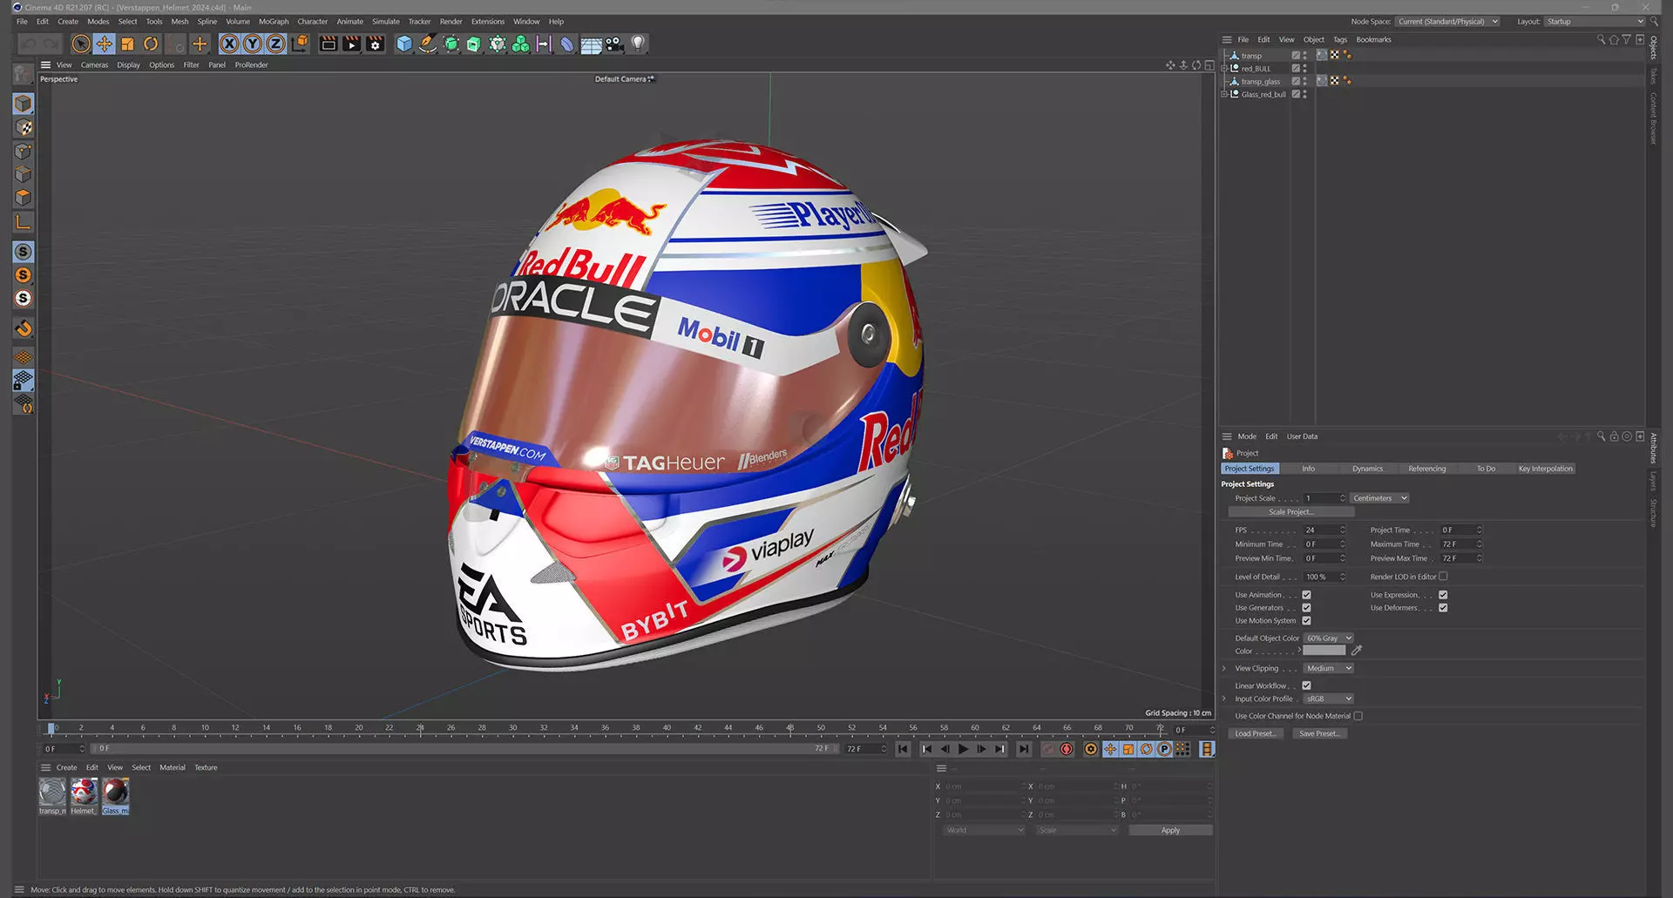Image resolution: width=1673 pixels, height=898 pixels.
Task: Enable Render LOD in Editor checkbox
Action: click(x=1443, y=576)
